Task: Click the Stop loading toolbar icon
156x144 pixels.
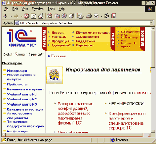Action: click(27, 16)
